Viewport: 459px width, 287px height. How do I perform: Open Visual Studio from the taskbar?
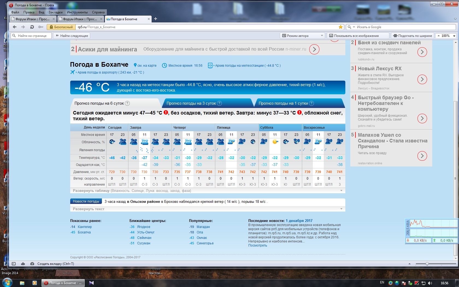point(92,283)
